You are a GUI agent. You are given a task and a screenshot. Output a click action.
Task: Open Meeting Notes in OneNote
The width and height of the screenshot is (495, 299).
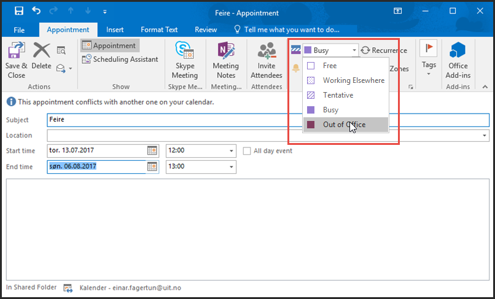225,60
